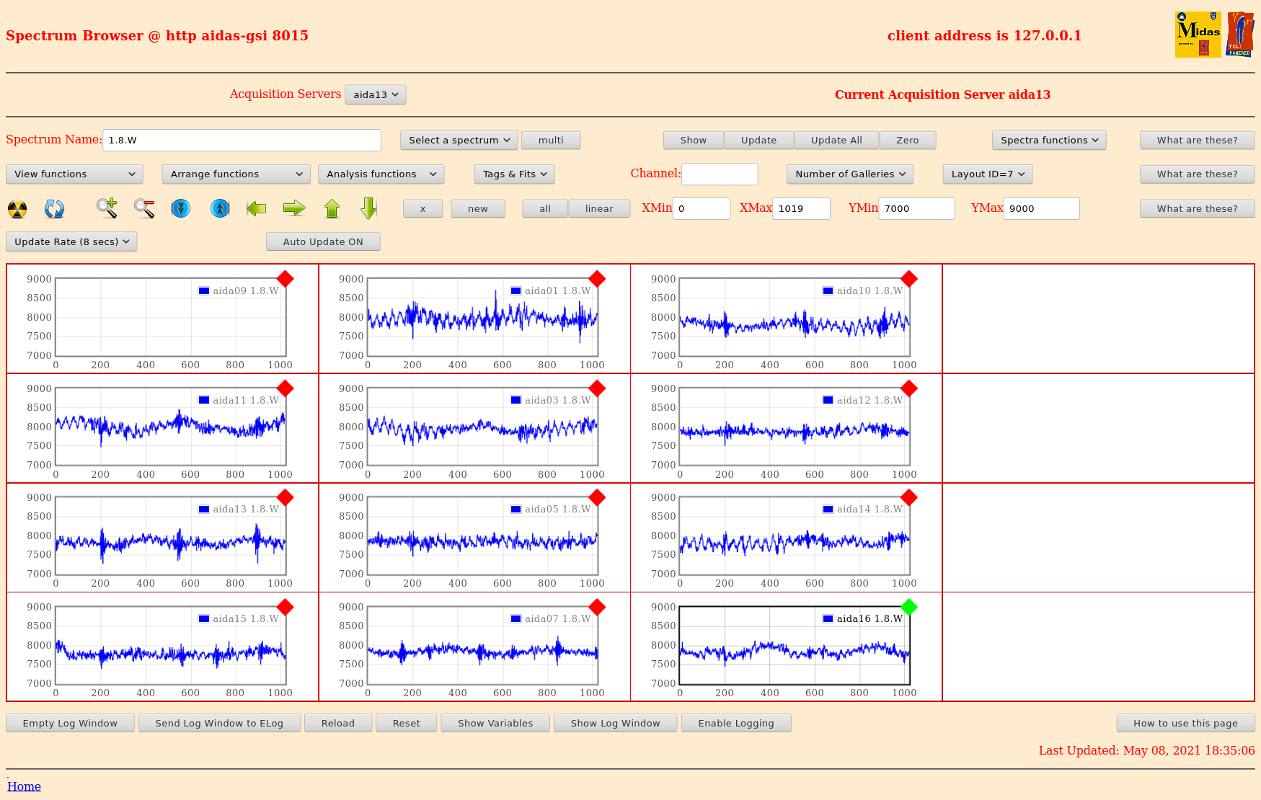Click the blue double up arrow icon
Screen dimensions: 1261x800
pos(220,208)
